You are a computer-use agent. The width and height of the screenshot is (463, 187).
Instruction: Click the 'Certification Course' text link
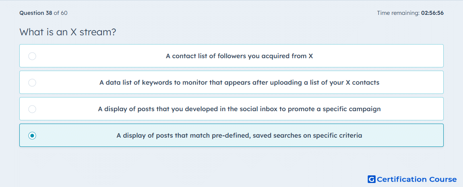(x=417, y=179)
